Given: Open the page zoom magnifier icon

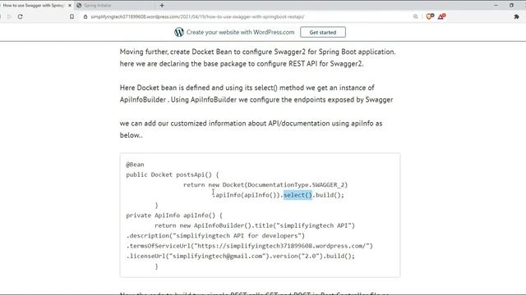Looking at the screenshot, I should point(416,16).
